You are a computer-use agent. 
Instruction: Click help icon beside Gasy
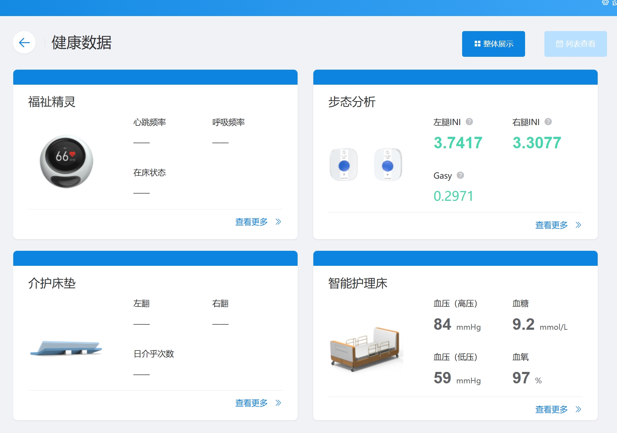460,175
